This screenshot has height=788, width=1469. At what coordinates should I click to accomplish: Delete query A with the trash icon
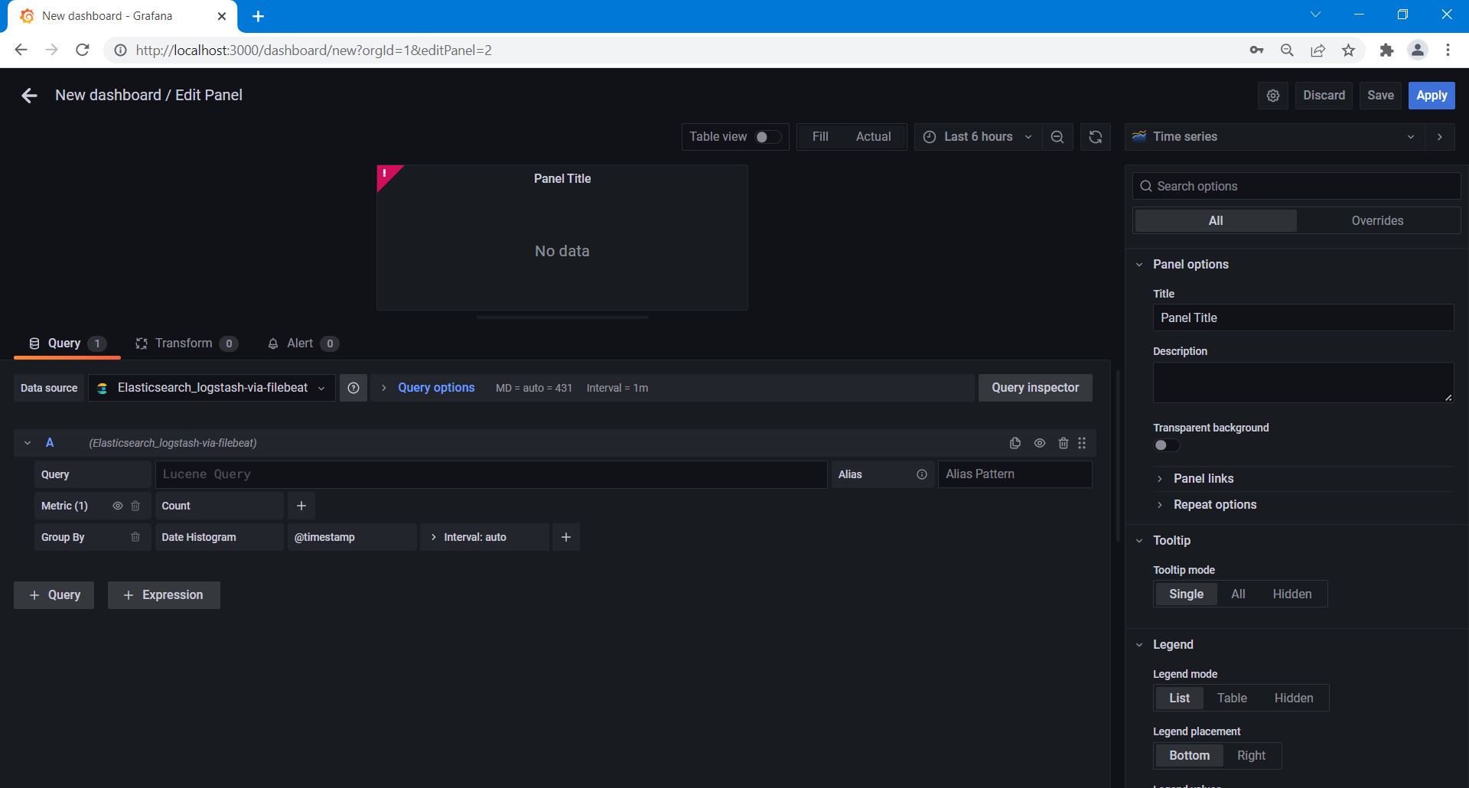pos(1063,443)
